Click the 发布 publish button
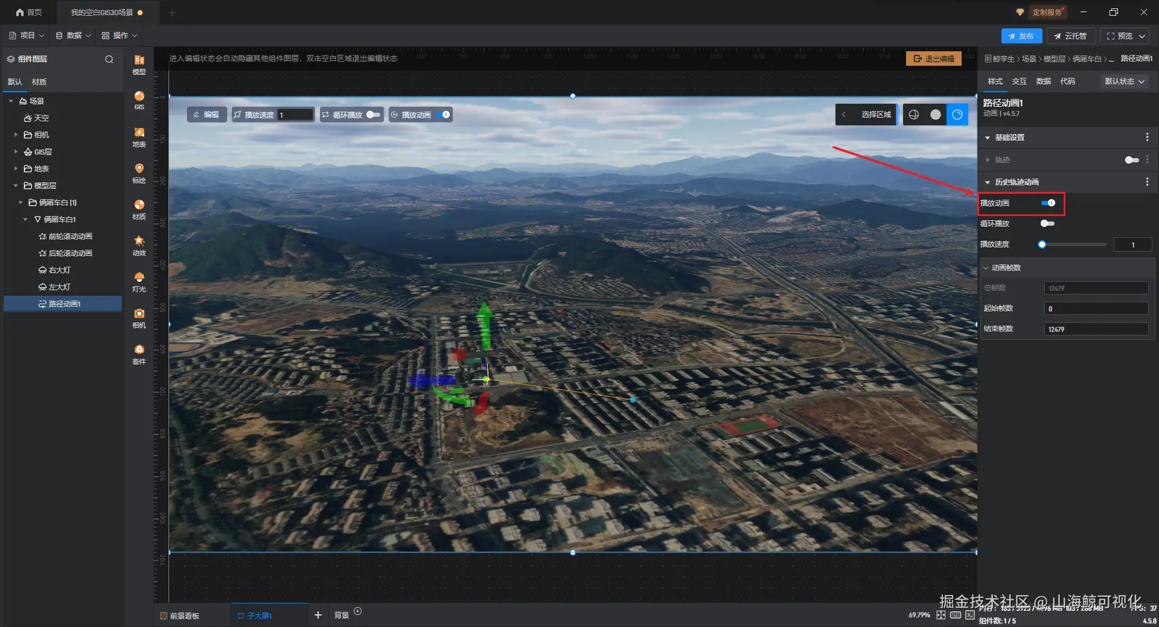Image resolution: width=1159 pixels, height=627 pixels. 1021,36
